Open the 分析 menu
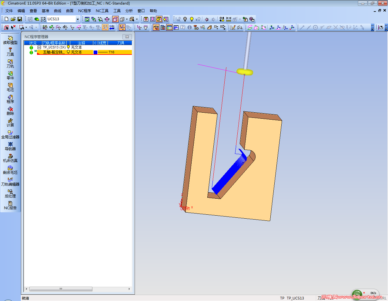This screenshot has width=388, height=301. tap(129, 11)
